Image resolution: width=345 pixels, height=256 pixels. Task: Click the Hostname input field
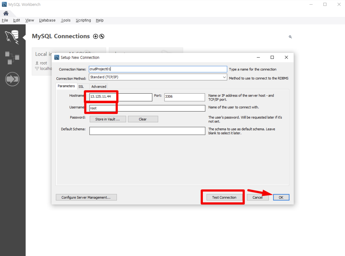point(121,97)
